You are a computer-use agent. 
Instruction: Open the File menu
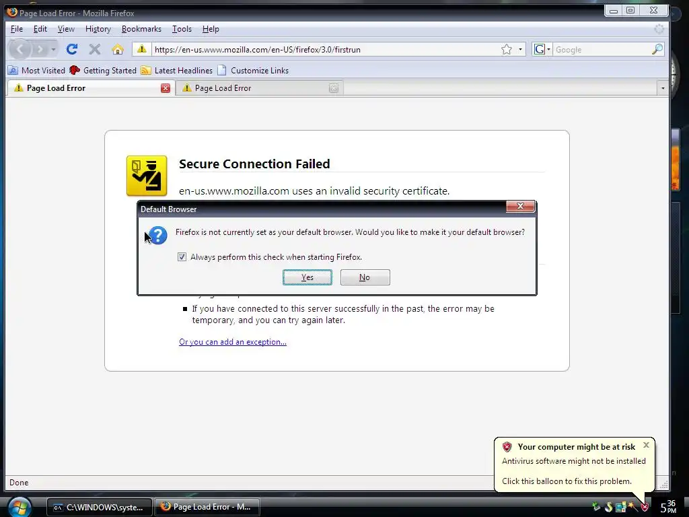tap(17, 29)
